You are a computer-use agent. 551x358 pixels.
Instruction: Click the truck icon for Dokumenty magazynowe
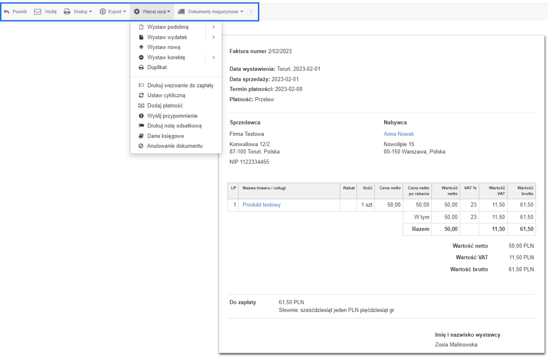[x=181, y=12]
